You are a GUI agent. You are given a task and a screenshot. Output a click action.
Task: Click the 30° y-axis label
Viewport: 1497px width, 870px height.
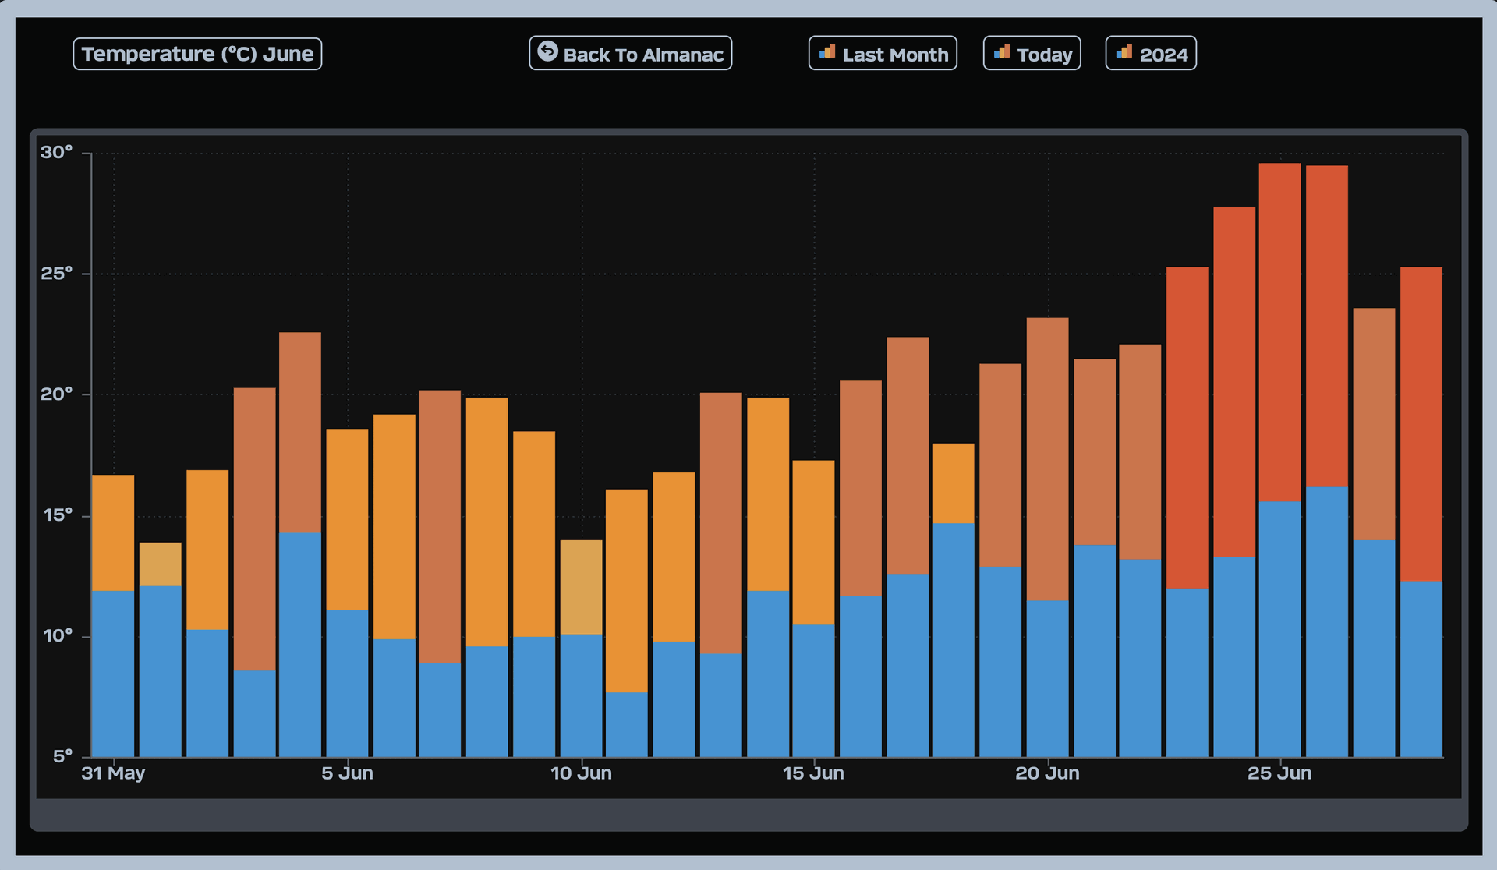coord(56,153)
